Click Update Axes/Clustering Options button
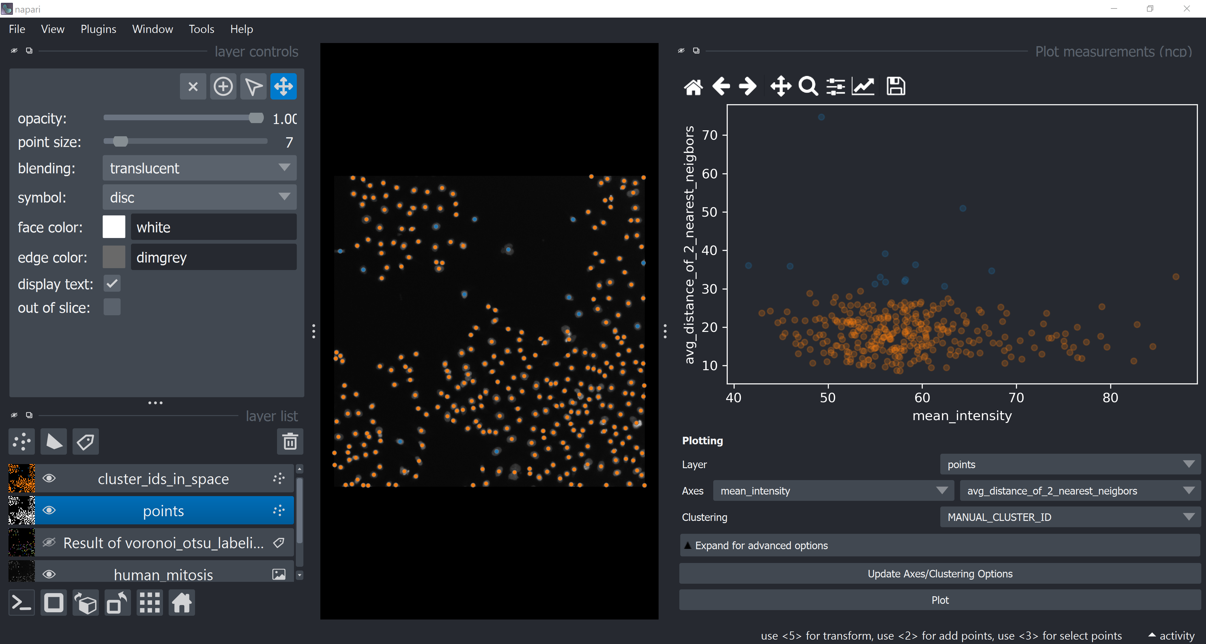Viewport: 1206px width, 644px height. (940, 573)
